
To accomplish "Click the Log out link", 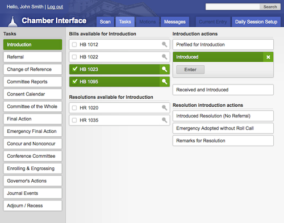I will point(55,7).
